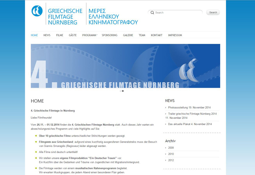The height and width of the screenshot is (175, 255).
Task: Click the '26.11. – 01.12.2014' date text
Action: [48, 125]
